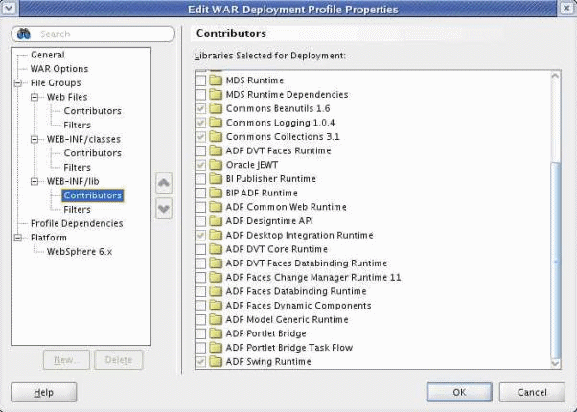This screenshot has height=412, width=577.
Task: Click the library list scroll down arrow
Action: (555, 363)
